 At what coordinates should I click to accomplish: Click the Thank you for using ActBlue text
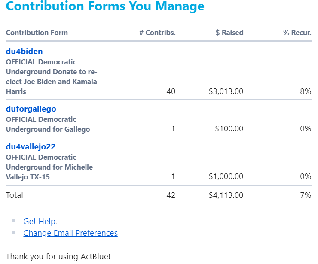tap(58, 257)
